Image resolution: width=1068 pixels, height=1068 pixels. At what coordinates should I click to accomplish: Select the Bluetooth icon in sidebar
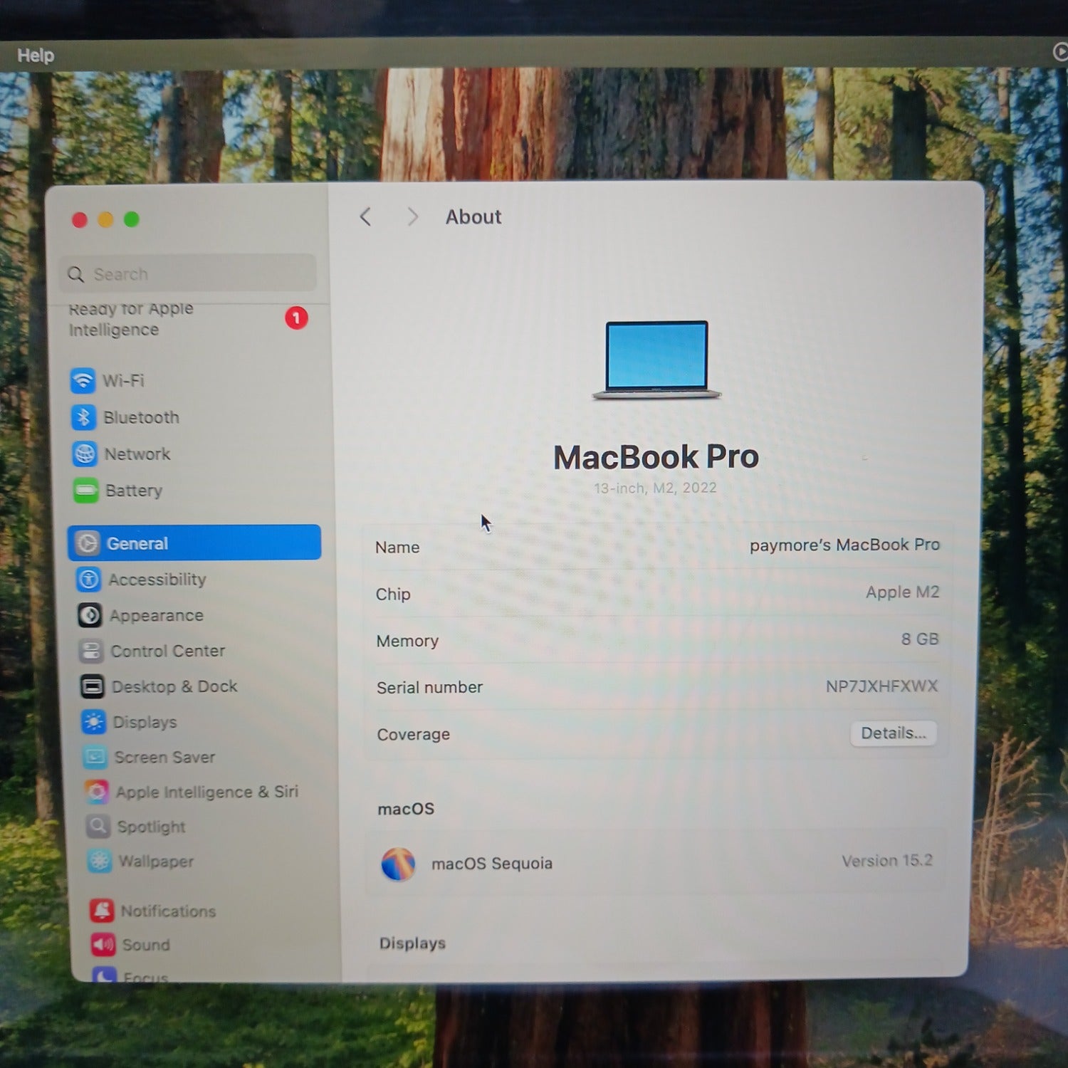point(83,417)
